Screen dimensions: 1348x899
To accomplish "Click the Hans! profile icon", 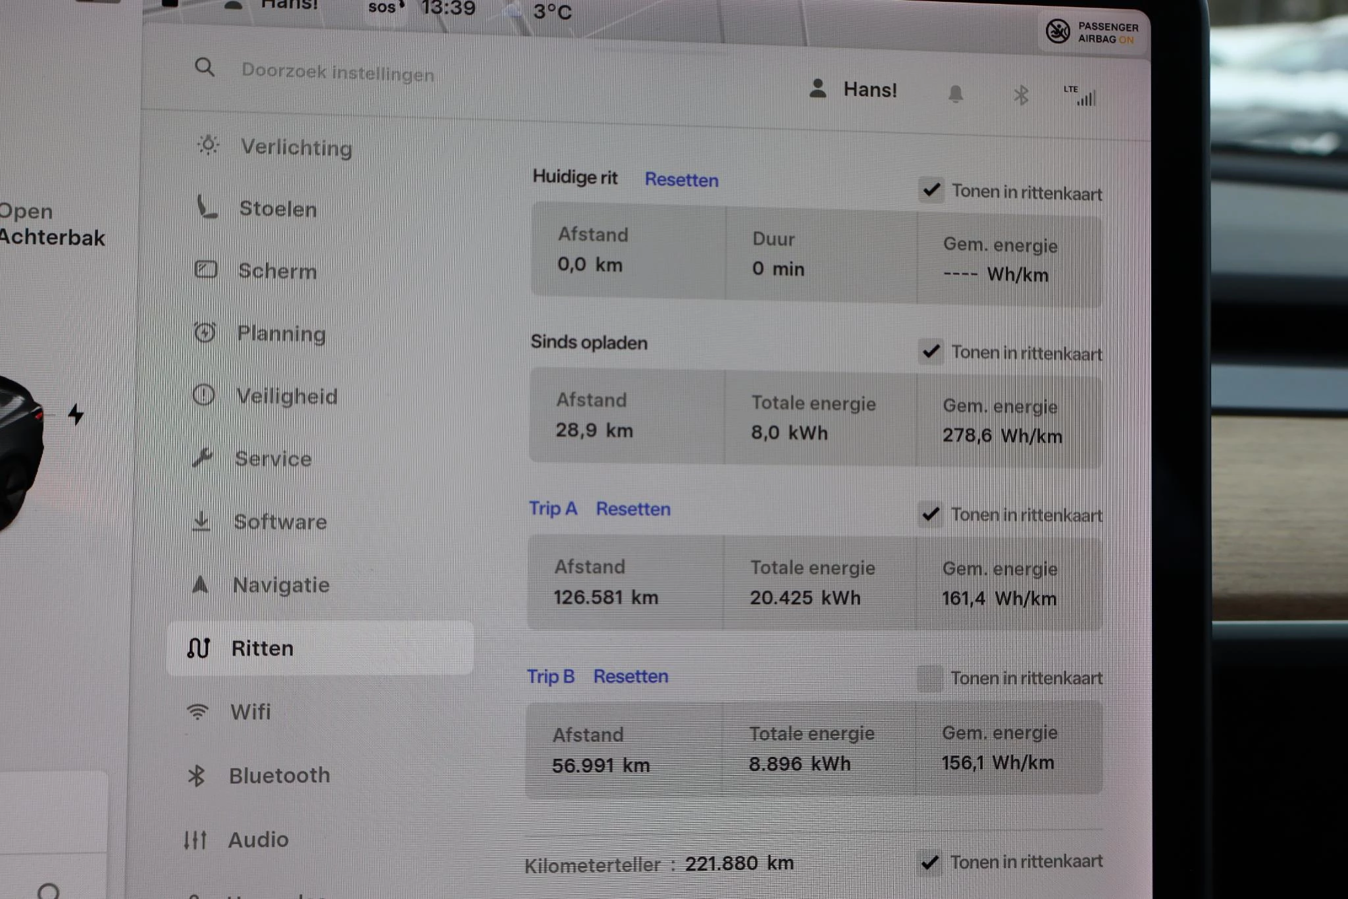I will pos(818,89).
